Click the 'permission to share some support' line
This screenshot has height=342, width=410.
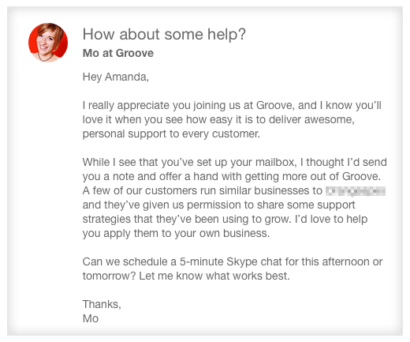point(271,205)
